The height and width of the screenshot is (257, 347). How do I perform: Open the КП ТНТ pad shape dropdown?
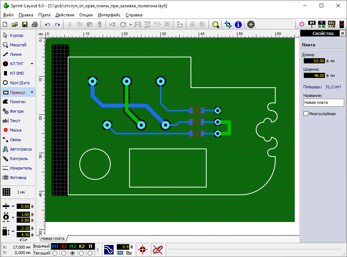32,64
